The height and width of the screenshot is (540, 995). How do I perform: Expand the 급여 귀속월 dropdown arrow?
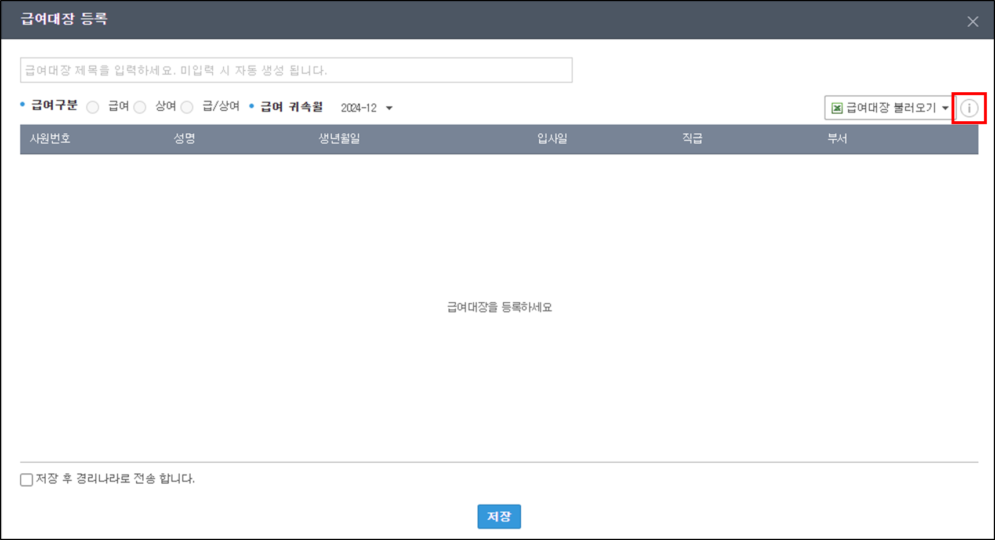(x=389, y=108)
